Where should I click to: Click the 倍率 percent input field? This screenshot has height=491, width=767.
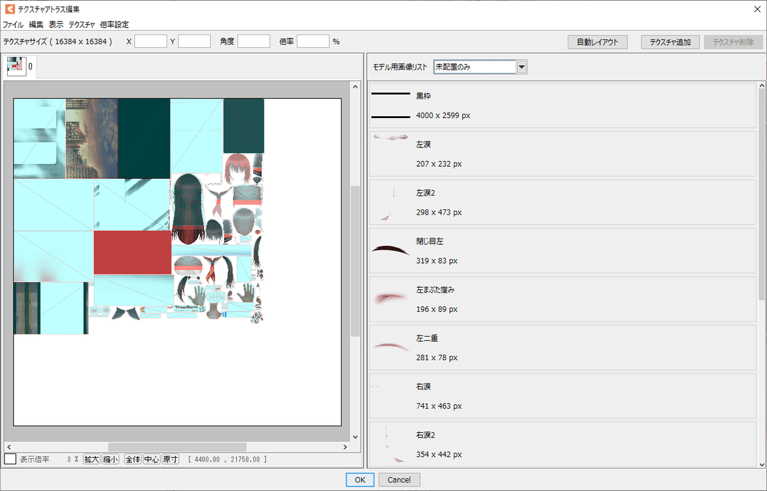313,42
